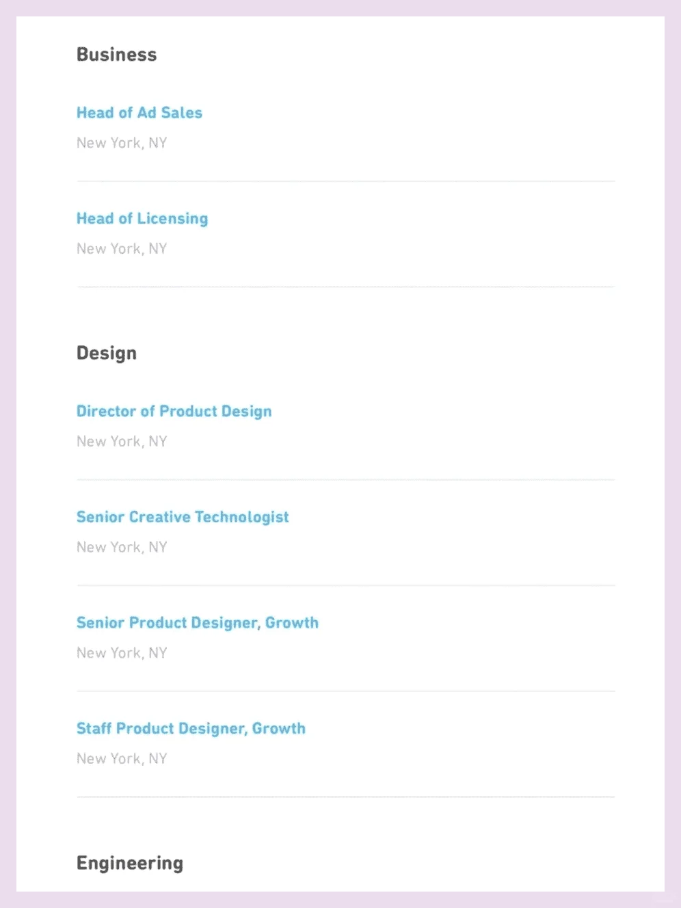Screen dimensions: 681x908
Task: Select Senior Product Designer, Growth job
Action: point(198,623)
